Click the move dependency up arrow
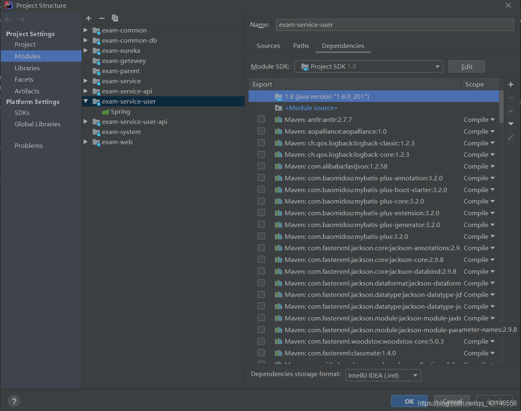521x411 pixels. coord(511,111)
